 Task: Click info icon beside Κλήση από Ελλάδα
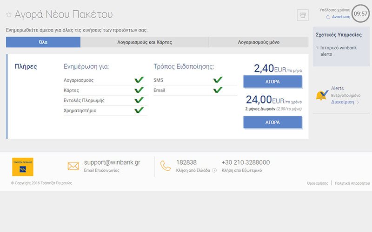pyautogui.click(x=214, y=170)
